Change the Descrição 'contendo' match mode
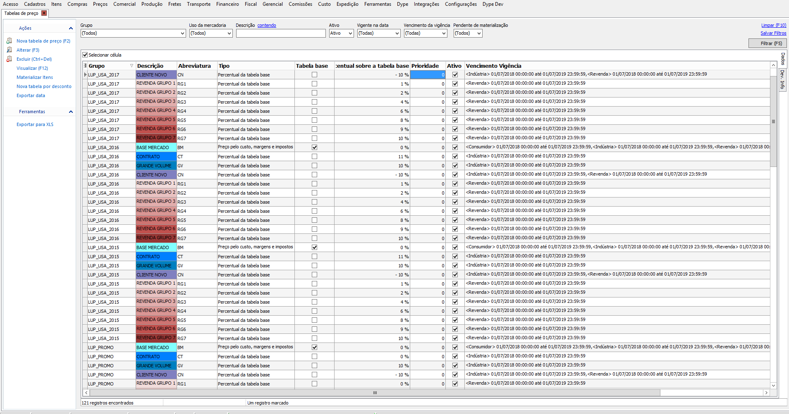Image resolution: width=789 pixels, height=414 pixels. pos(267,25)
